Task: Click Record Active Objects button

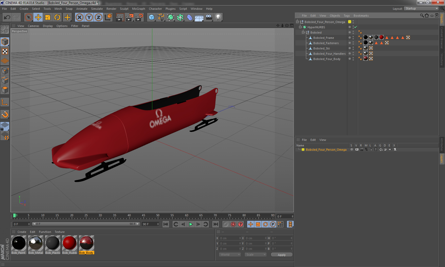Action: pyautogui.click(x=226, y=224)
